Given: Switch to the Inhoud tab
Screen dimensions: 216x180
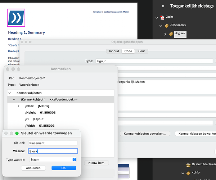Looking at the screenshot, I should click(x=114, y=51).
